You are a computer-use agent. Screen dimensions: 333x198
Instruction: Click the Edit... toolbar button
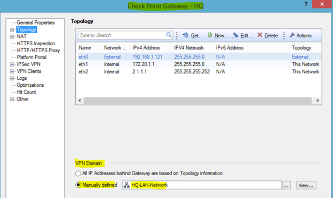coord(242,35)
